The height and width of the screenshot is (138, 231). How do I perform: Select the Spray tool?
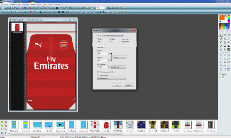[x=225, y=42]
